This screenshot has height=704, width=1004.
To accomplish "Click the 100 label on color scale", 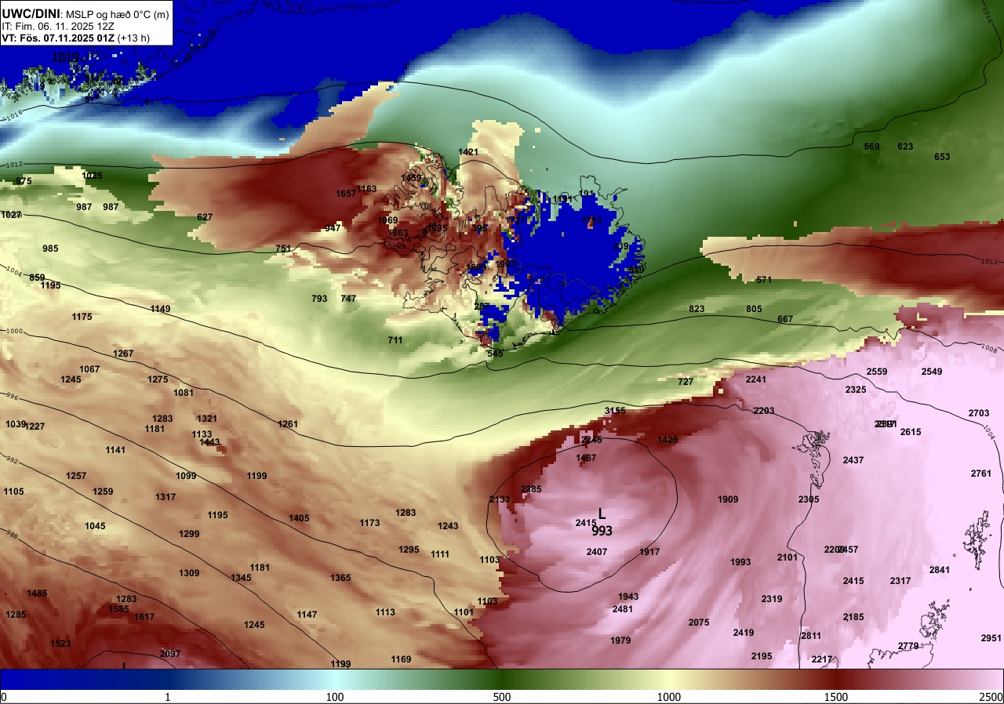I will point(335,697).
